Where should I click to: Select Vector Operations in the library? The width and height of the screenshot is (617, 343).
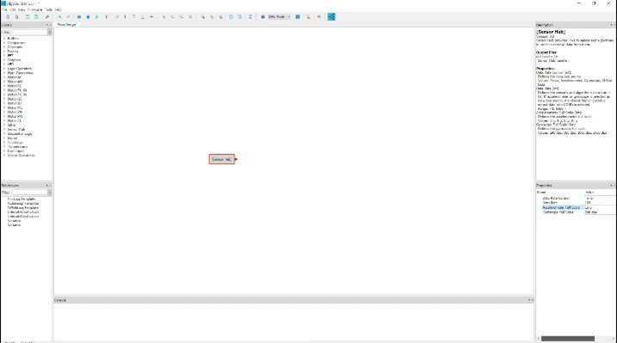click(x=21, y=156)
